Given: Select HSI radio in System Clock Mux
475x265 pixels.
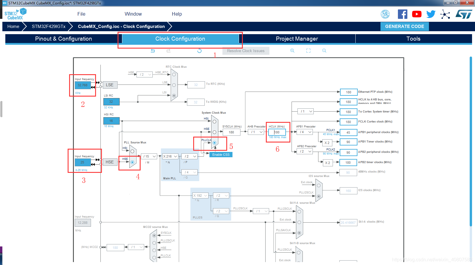Looking at the screenshot, I should point(214,122).
